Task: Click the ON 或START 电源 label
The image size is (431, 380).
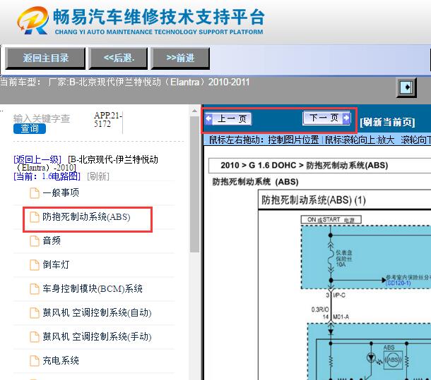Action: 331,220
